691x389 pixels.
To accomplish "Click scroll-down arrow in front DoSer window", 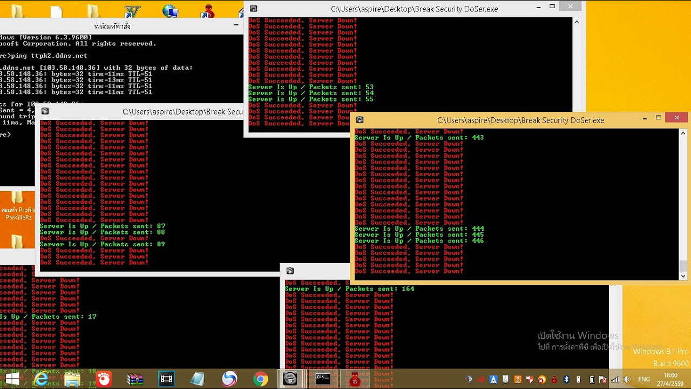I will pyautogui.click(x=683, y=276).
